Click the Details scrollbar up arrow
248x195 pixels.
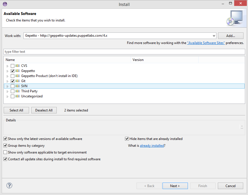pos(242,126)
